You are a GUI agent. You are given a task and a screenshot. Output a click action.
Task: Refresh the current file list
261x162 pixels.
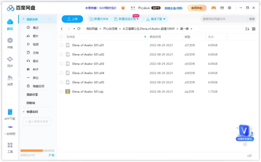tap(79, 29)
